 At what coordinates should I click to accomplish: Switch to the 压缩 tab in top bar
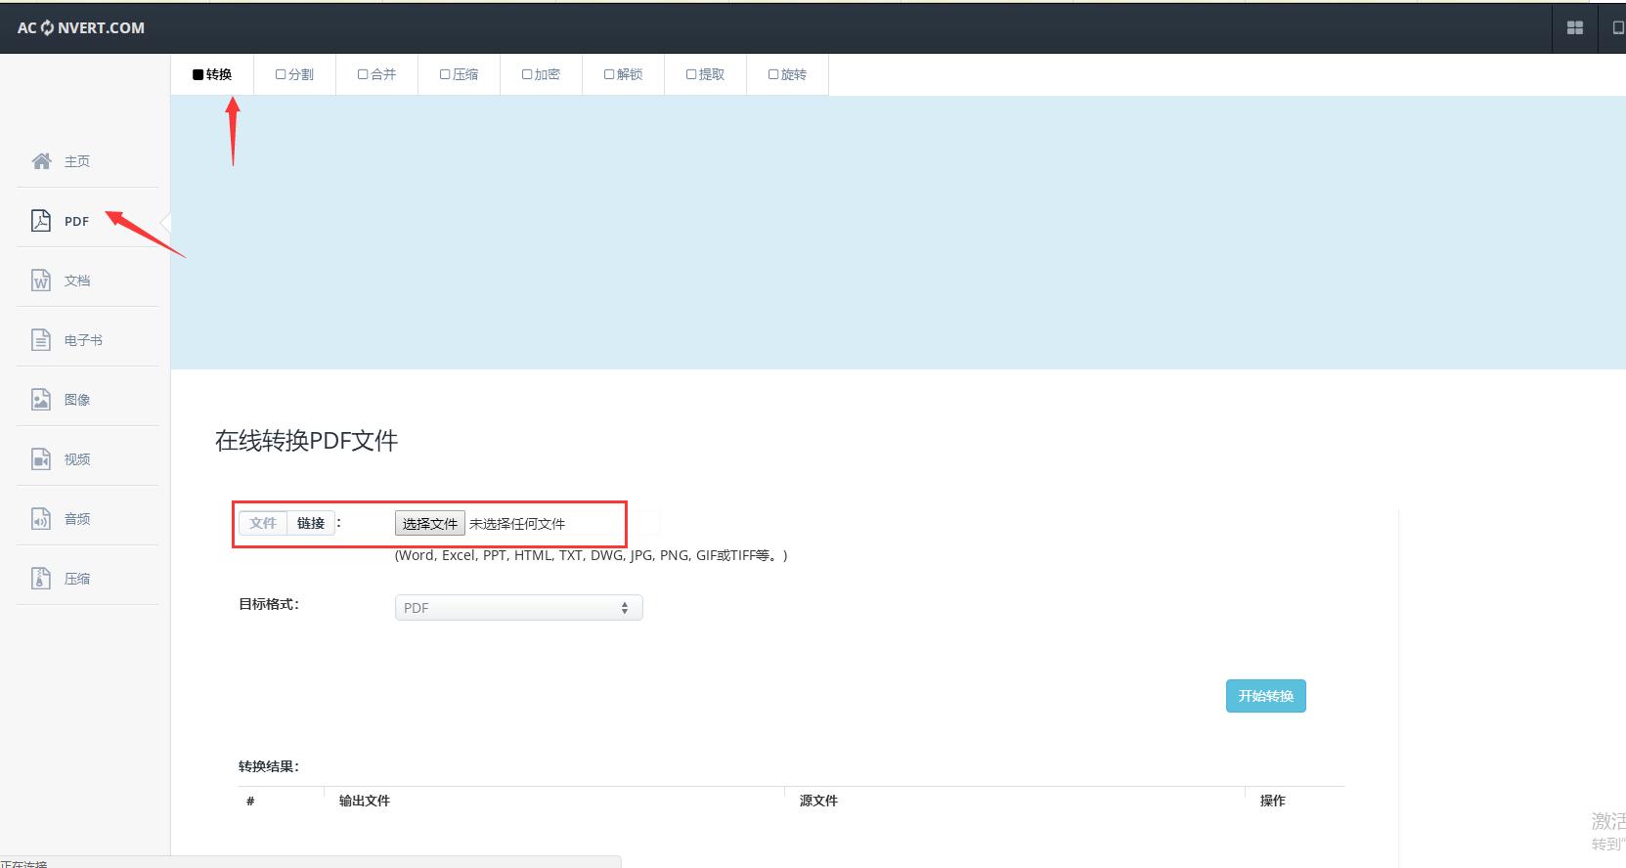coord(459,74)
